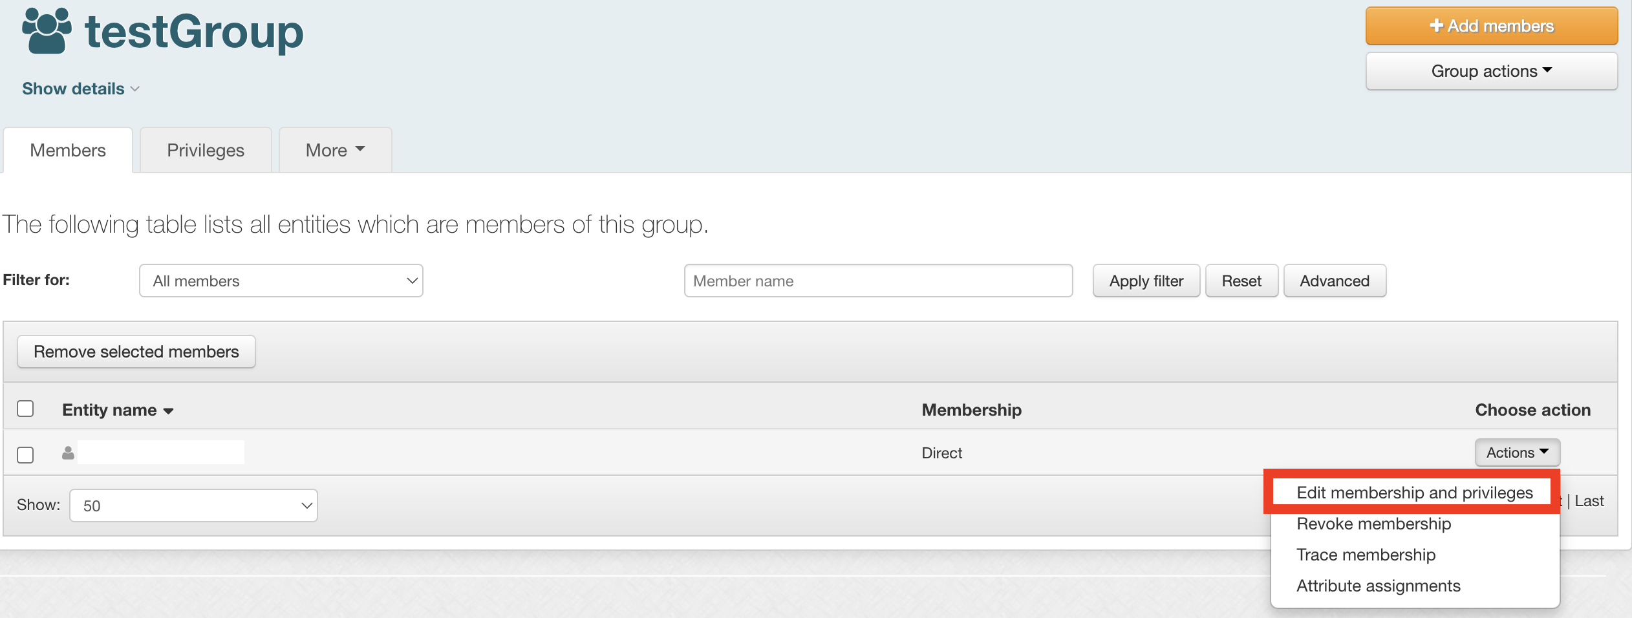The height and width of the screenshot is (618, 1632).
Task: Switch to the Privileges tab
Action: click(206, 151)
